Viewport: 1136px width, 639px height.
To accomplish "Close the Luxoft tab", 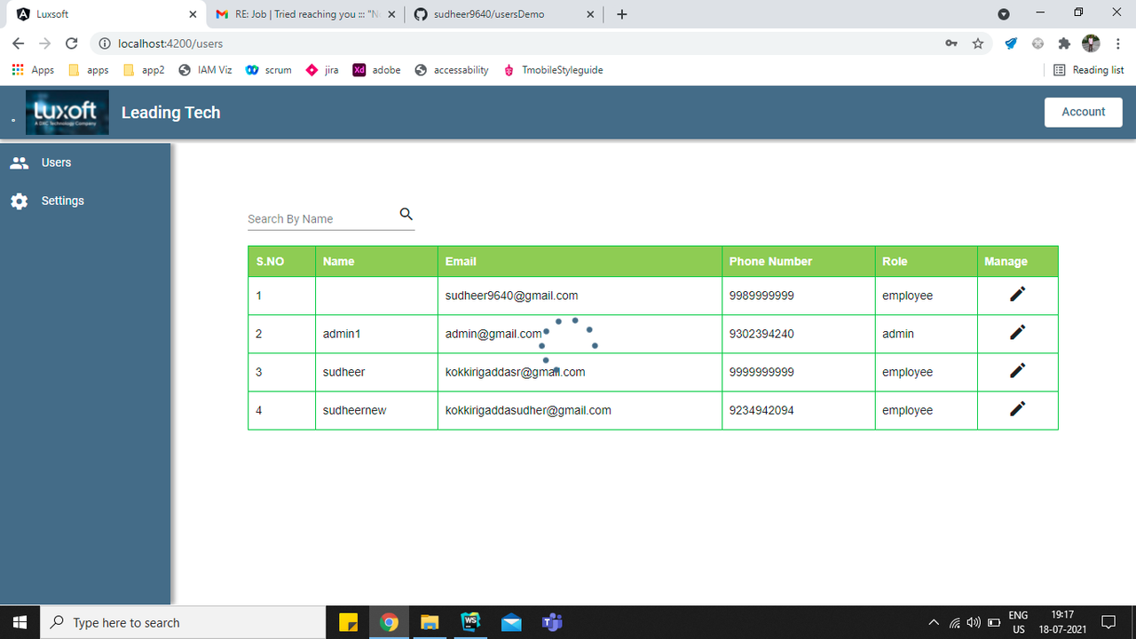I will pyautogui.click(x=193, y=14).
